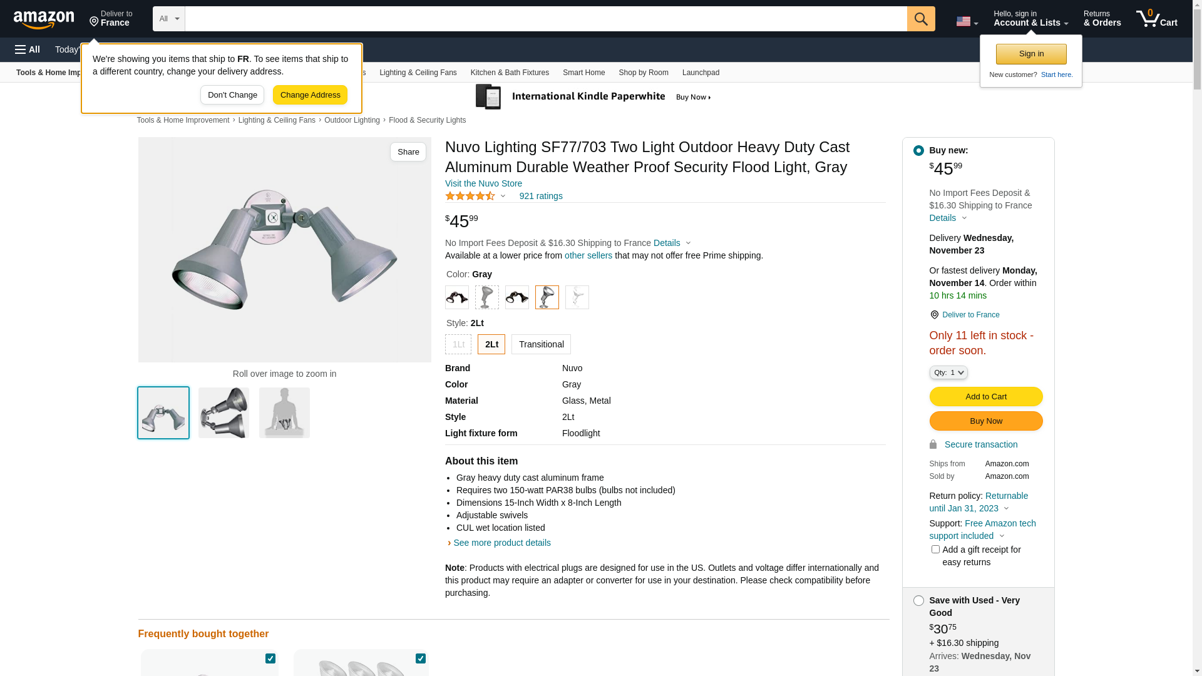1202x676 pixels.
Task: Select Save with Used radio button
Action: click(x=918, y=601)
